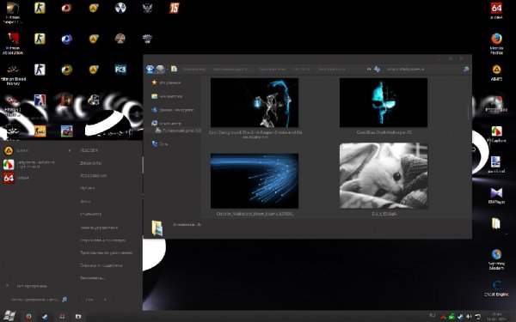Open Games from the Start menu
The height and width of the screenshot is (322, 516).
(x=85, y=201)
